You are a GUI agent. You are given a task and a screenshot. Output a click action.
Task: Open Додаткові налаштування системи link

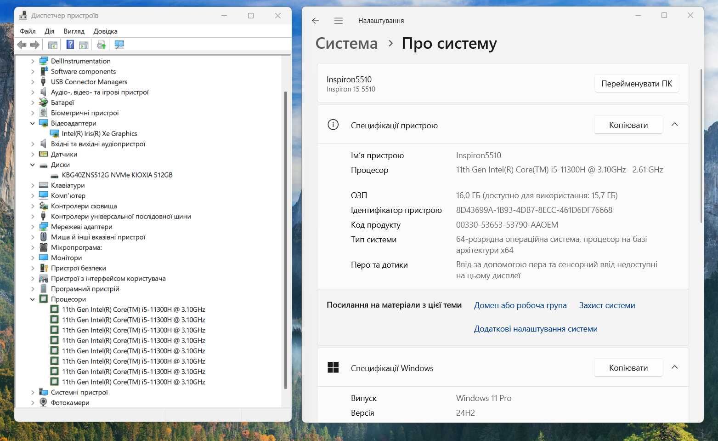[x=536, y=329]
